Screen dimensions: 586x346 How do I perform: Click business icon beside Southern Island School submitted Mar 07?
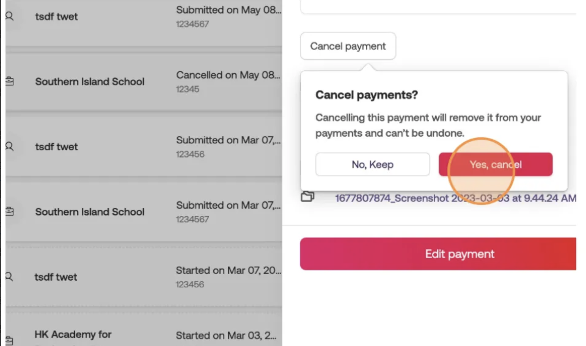coord(9,211)
